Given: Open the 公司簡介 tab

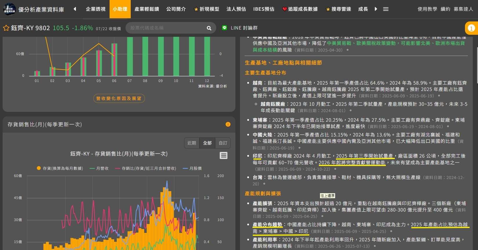Looking at the screenshot, I should click(176, 9).
